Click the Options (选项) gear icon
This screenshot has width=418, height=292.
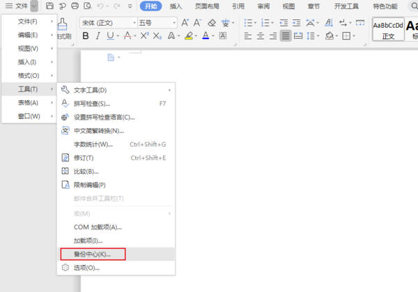coord(65,267)
